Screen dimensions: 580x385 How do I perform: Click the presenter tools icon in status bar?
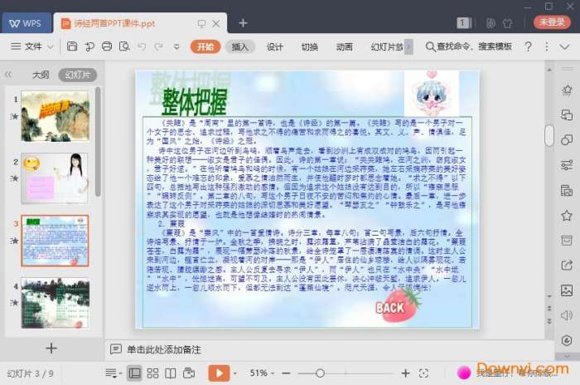coord(189,373)
